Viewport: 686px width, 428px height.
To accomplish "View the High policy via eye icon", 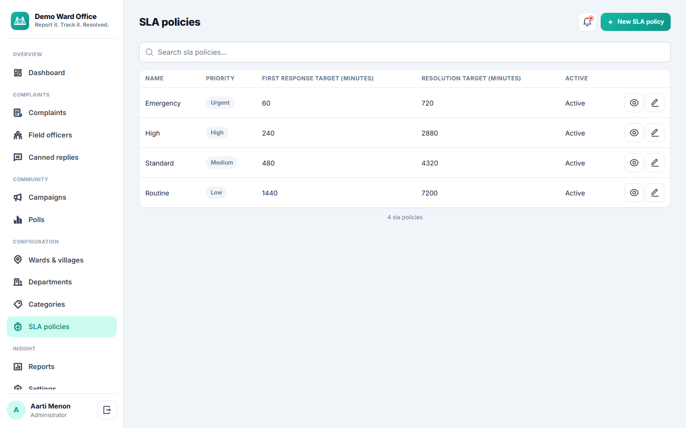I will tap(634, 133).
